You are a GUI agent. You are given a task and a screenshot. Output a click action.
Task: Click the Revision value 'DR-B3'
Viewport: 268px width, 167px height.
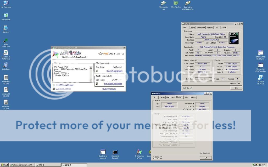point(236,53)
